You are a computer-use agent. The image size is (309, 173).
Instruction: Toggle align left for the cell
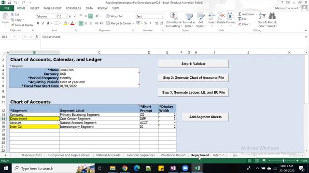81,24
